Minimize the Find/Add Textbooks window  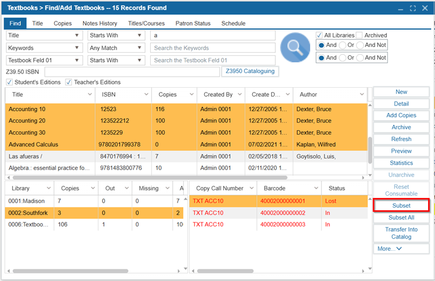point(400,9)
